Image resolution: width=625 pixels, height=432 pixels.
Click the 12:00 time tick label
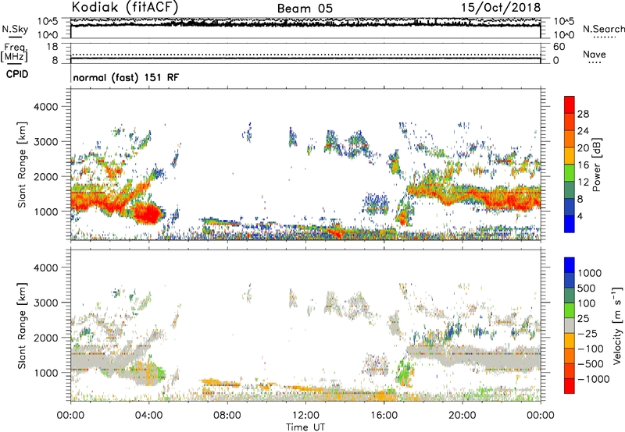(305, 416)
